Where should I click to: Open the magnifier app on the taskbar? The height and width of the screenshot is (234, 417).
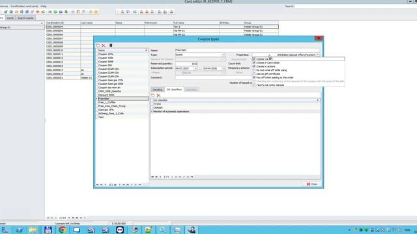(x=162, y=229)
